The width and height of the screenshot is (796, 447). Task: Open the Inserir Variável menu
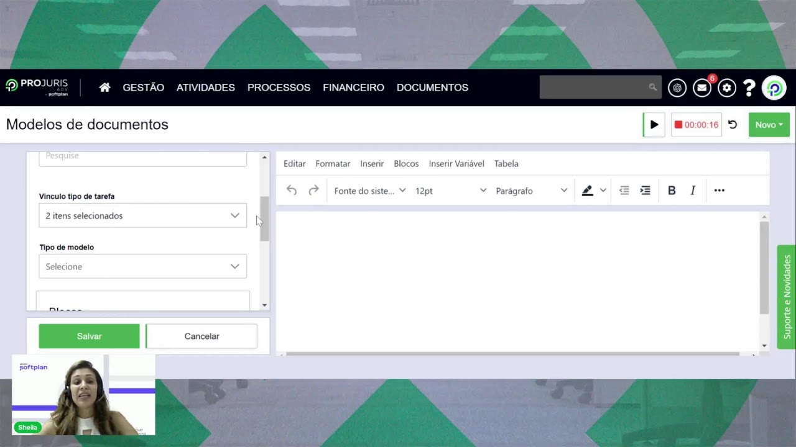pos(456,164)
